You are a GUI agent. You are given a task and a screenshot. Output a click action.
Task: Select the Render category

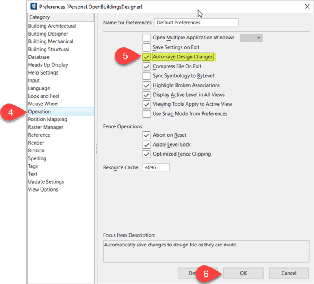coord(61,143)
